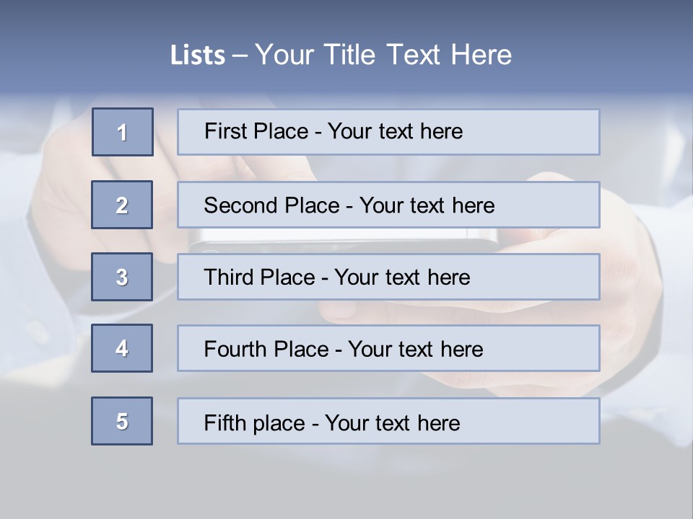Screen dimensions: 693x519
Task: Click the empty gray area below the list
Action: tap(346, 483)
